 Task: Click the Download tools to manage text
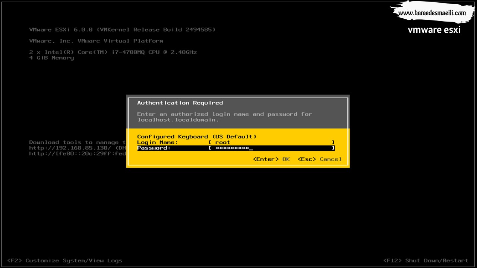(78, 142)
